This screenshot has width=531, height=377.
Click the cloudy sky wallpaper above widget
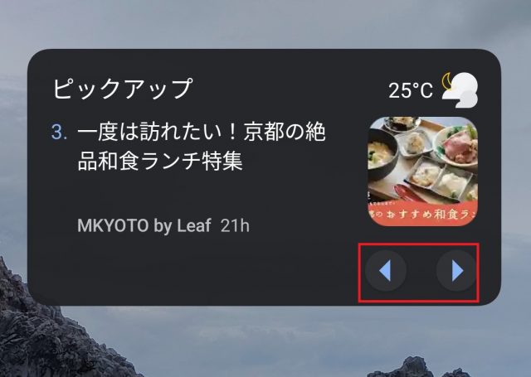pyautogui.click(x=265, y=24)
